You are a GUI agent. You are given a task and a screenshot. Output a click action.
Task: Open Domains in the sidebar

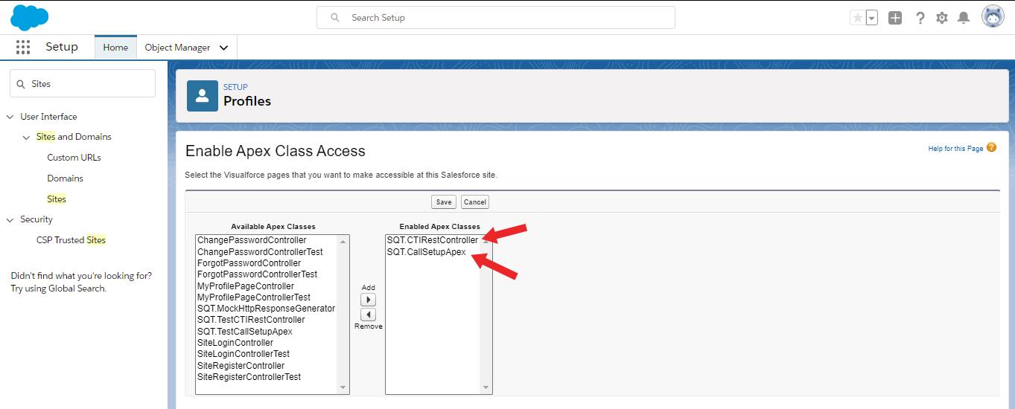[65, 178]
